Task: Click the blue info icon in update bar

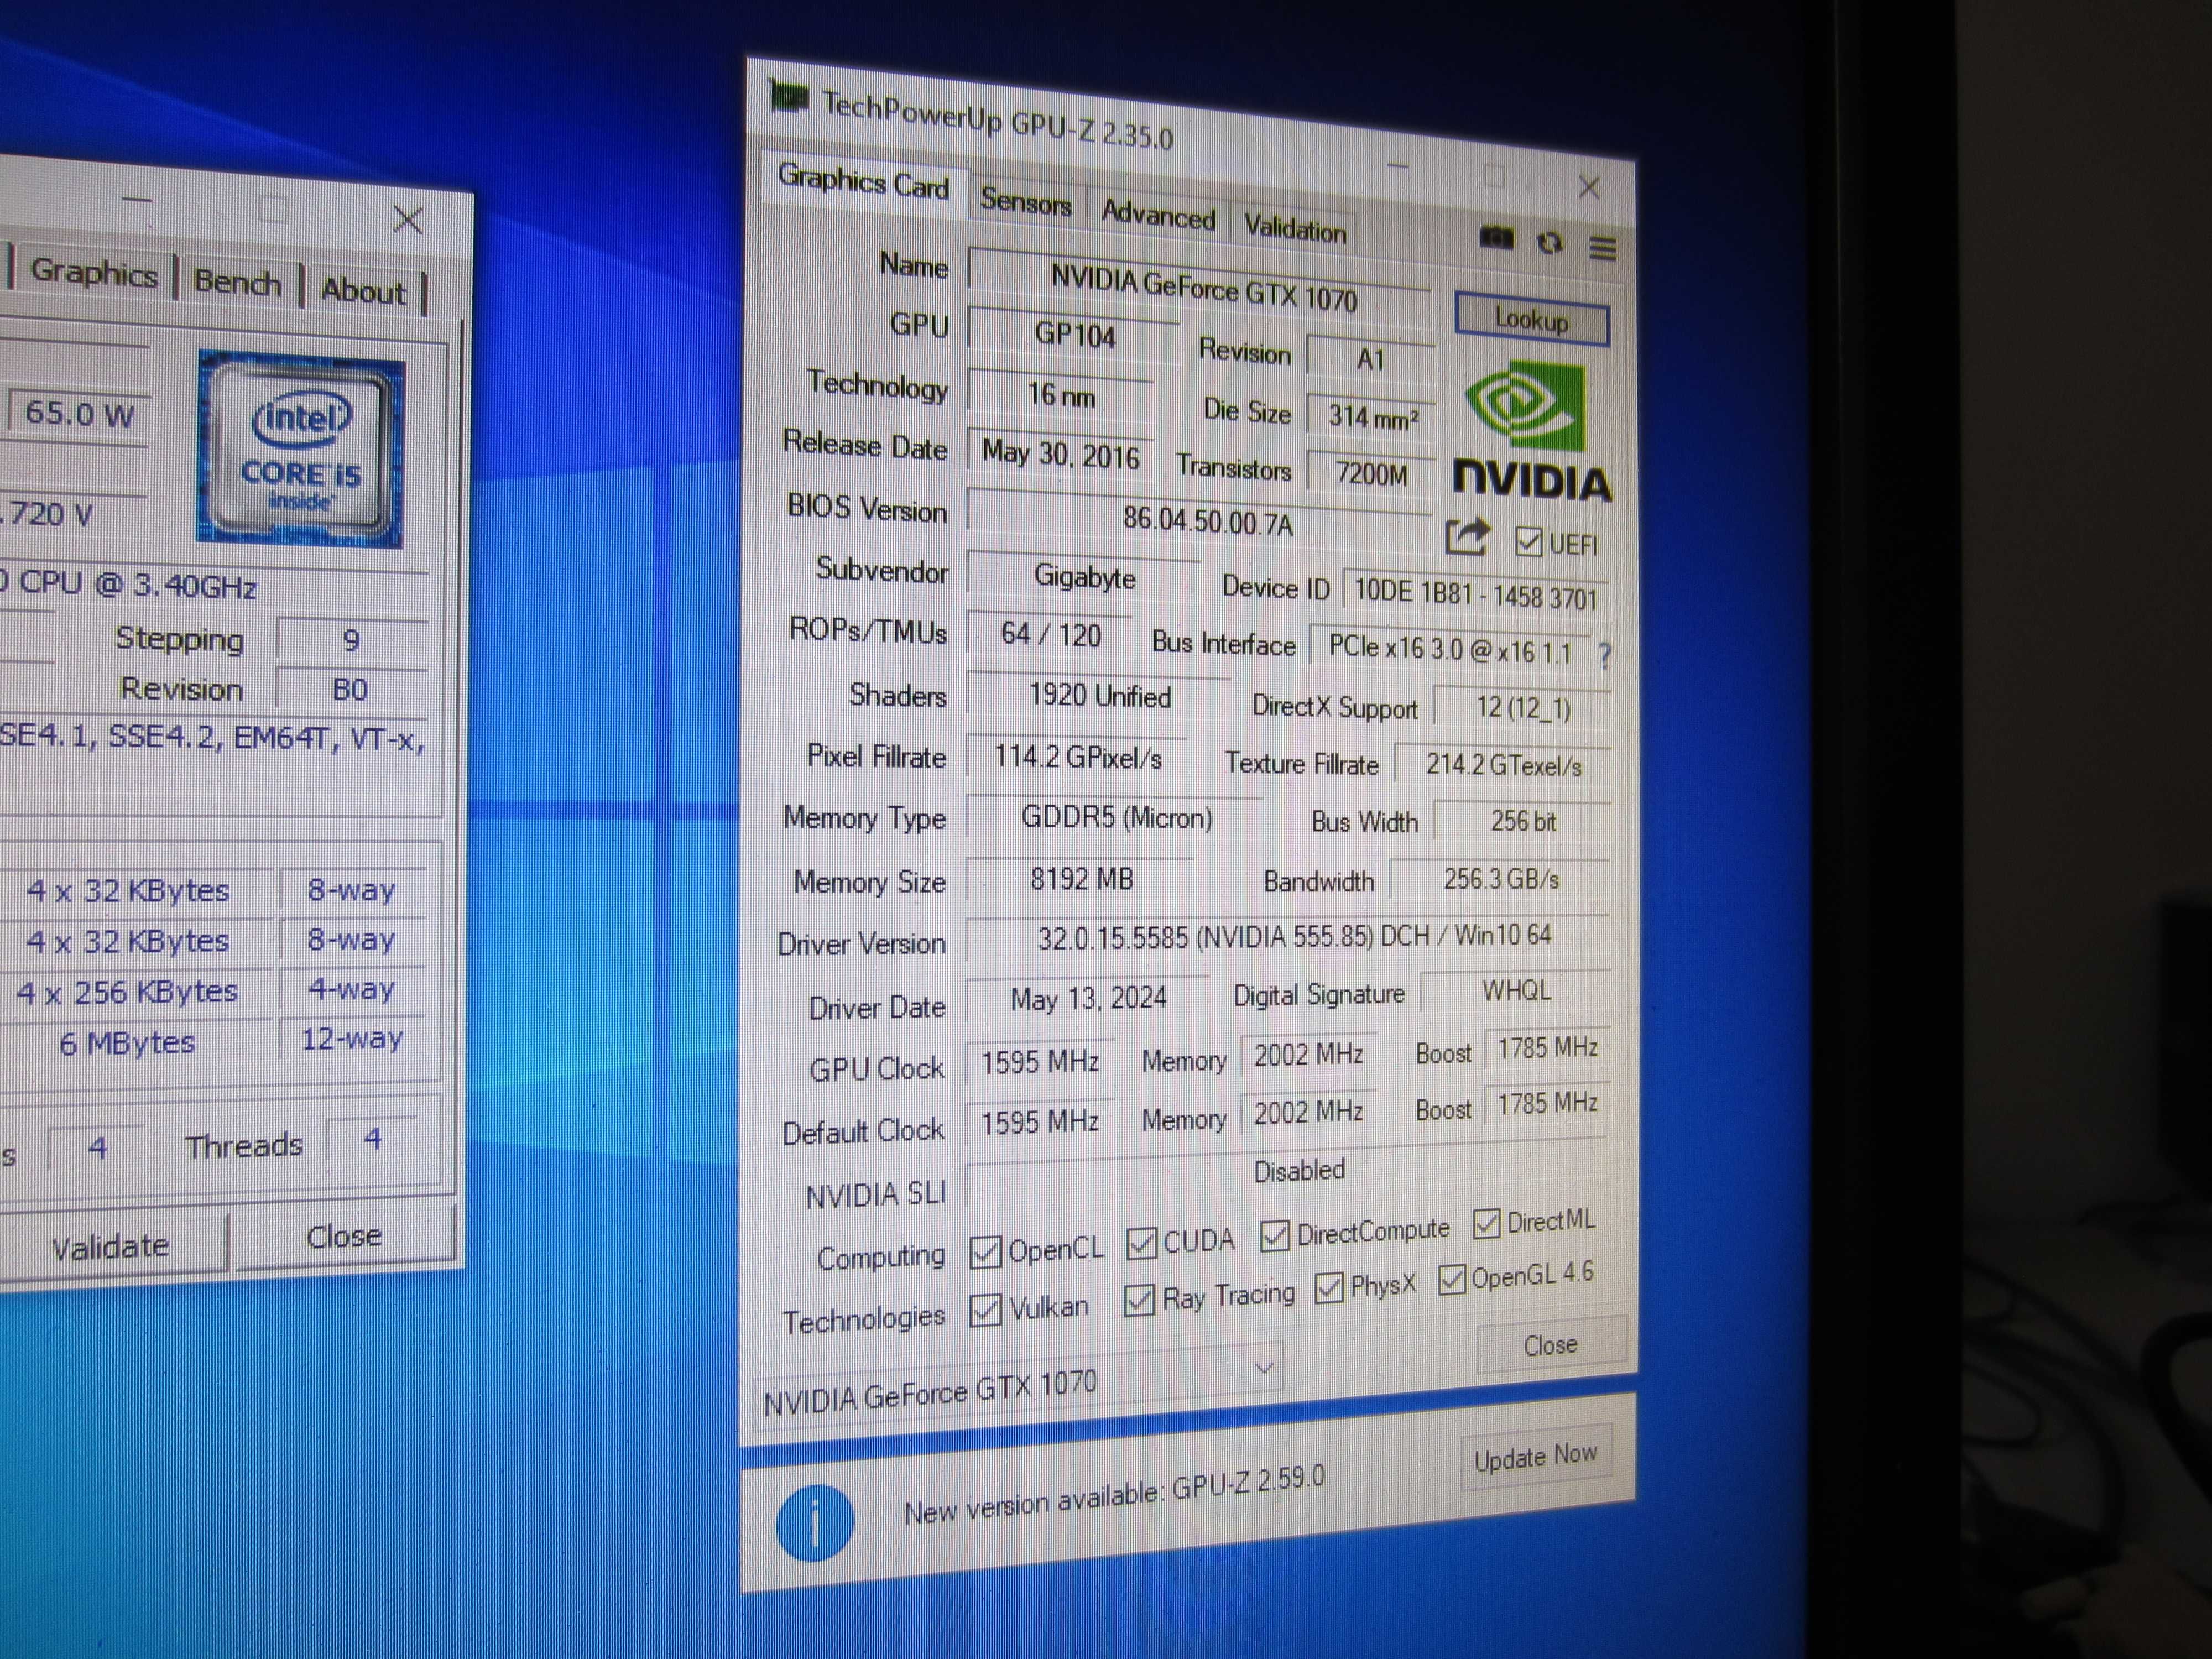Action: pos(815,1522)
